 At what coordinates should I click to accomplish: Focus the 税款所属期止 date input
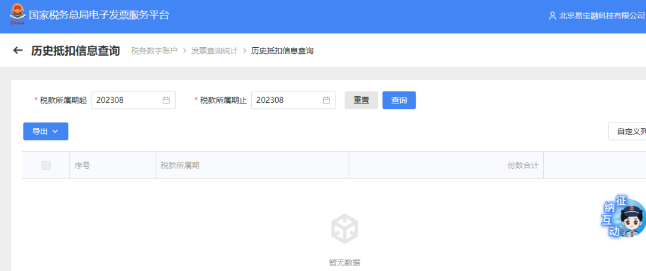(x=293, y=100)
